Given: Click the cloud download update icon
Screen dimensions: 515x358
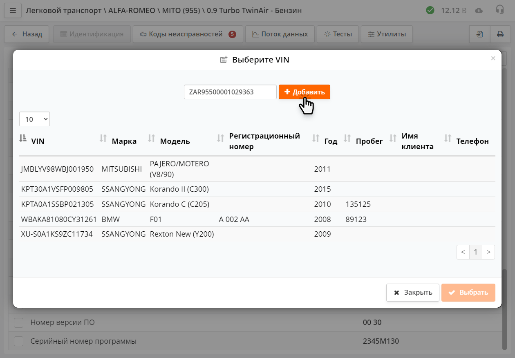Looking at the screenshot, I should tap(478, 10).
